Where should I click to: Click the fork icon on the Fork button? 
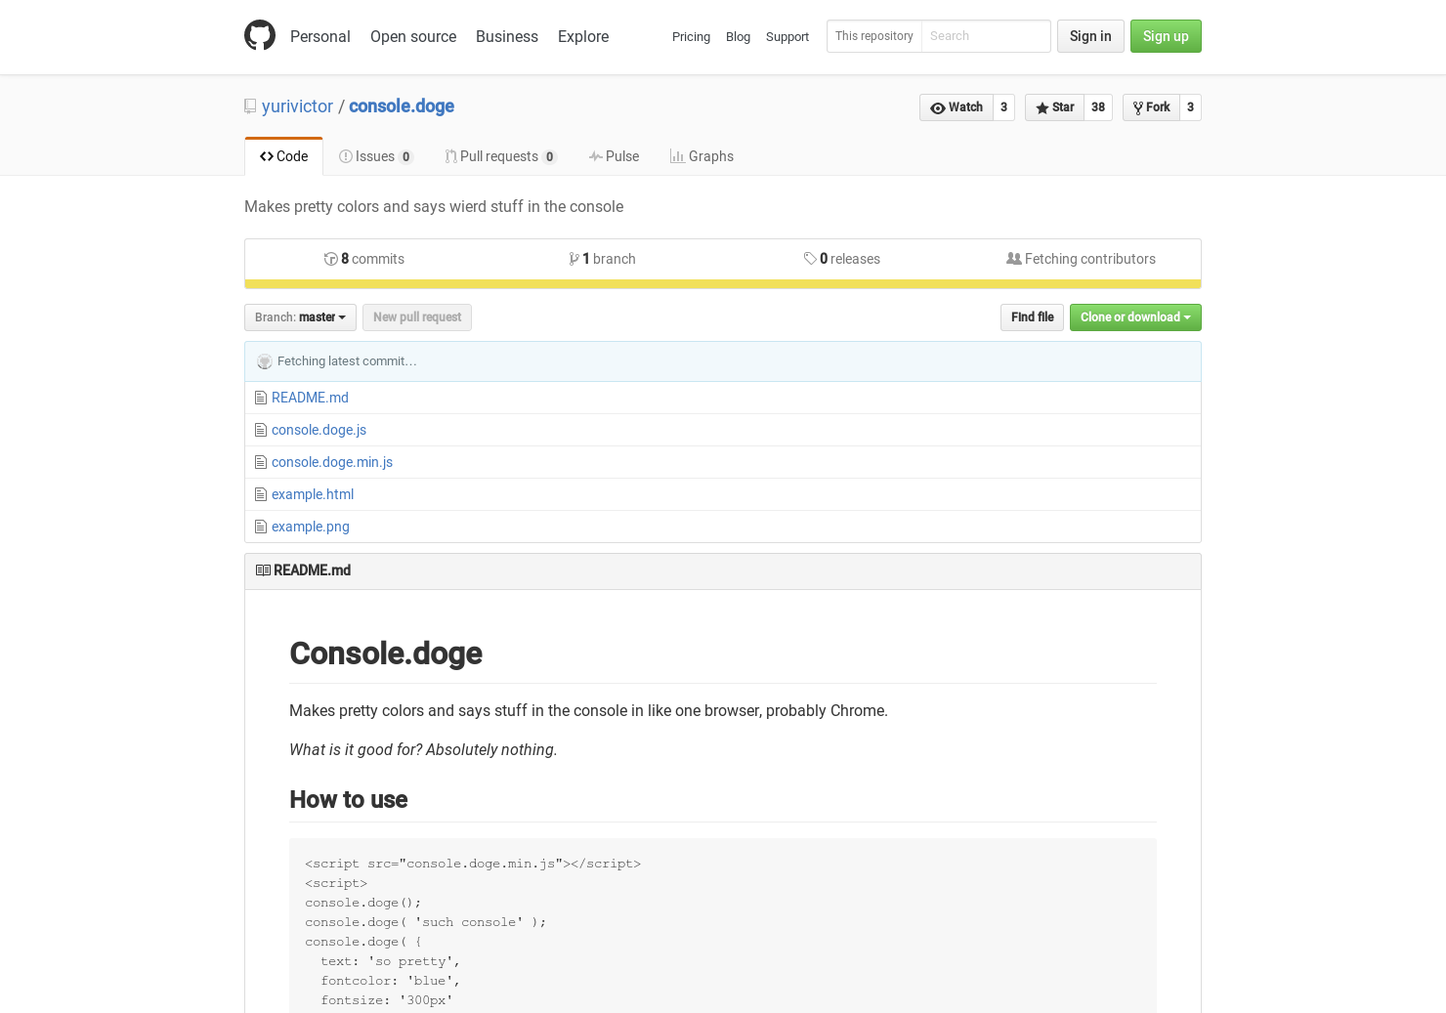click(1137, 107)
